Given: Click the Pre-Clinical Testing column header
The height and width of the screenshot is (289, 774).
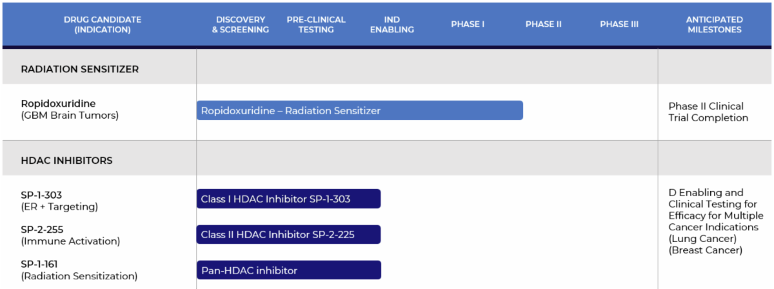Looking at the screenshot, I should (x=316, y=25).
